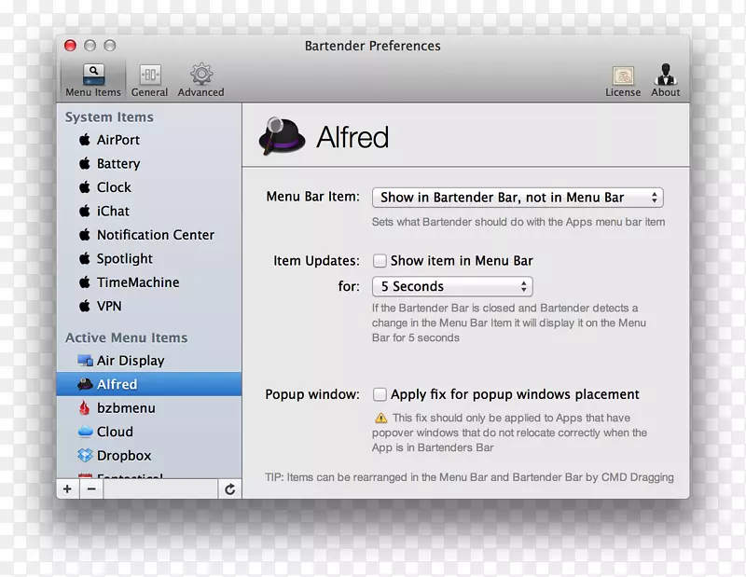Screen dimensions: 746x577
Task: Click the Active Menu Items section header
Action: click(127, 337)
